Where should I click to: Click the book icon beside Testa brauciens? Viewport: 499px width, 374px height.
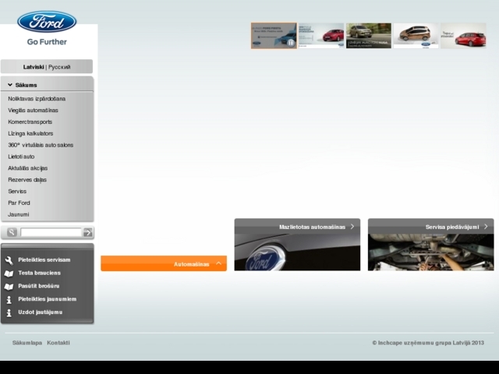(x=9, y=273)
